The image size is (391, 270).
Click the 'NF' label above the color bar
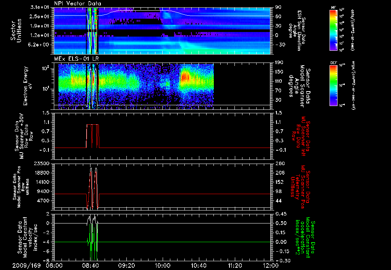(333, 8)
